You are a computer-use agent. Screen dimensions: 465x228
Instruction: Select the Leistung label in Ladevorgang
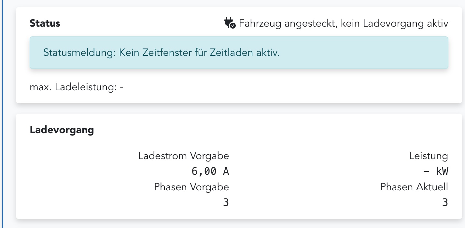[429, 156]
